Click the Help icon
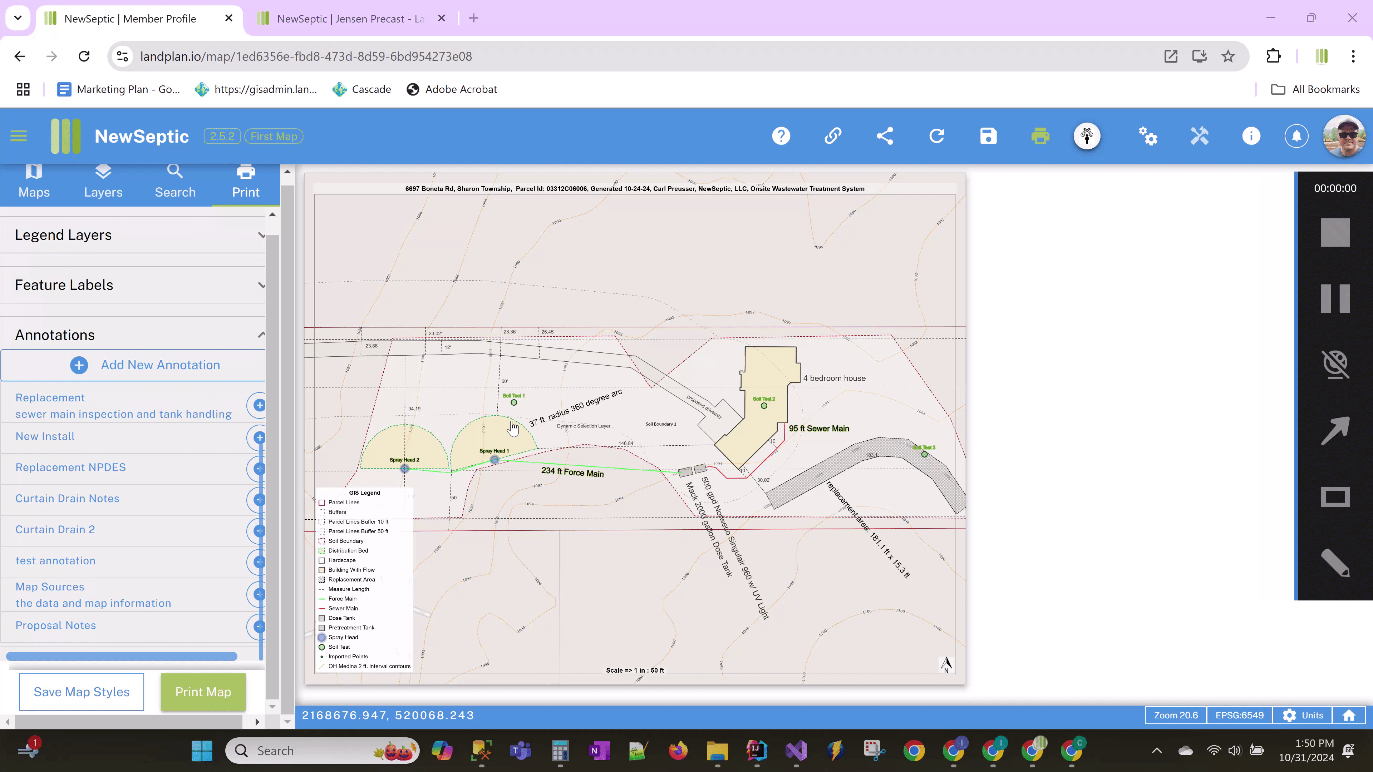 point(782,136)
